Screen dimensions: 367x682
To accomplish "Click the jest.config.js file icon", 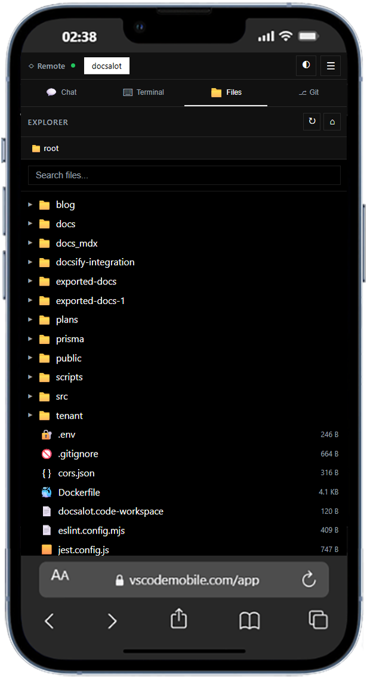I will click(47, 550).
